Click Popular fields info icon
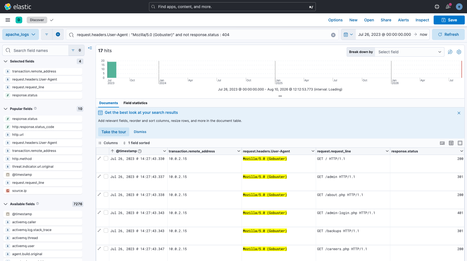467x261 pixels. coord(35,108)
